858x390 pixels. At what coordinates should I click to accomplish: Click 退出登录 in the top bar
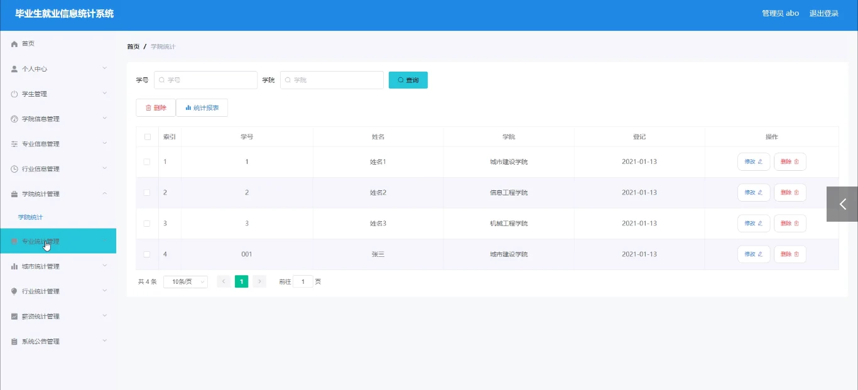[824, 13]
